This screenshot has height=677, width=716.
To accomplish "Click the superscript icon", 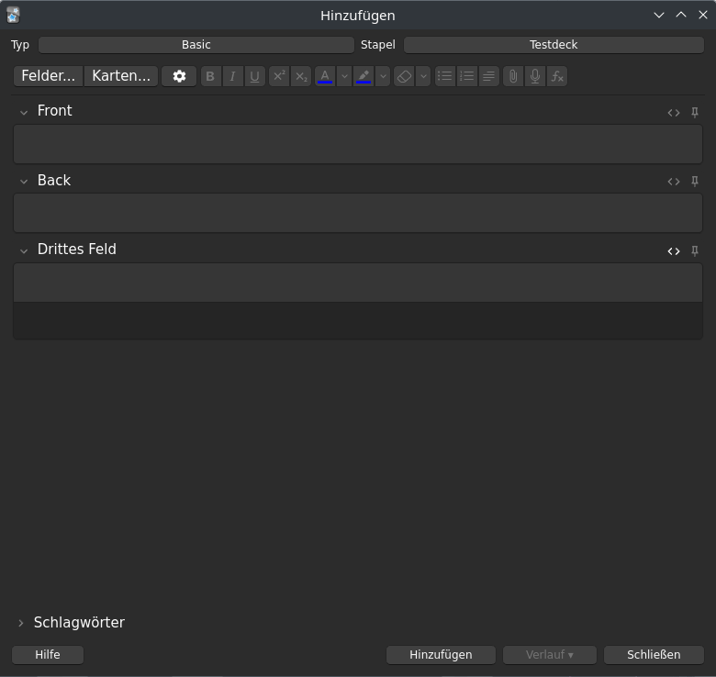I will (x=279, y=76).
